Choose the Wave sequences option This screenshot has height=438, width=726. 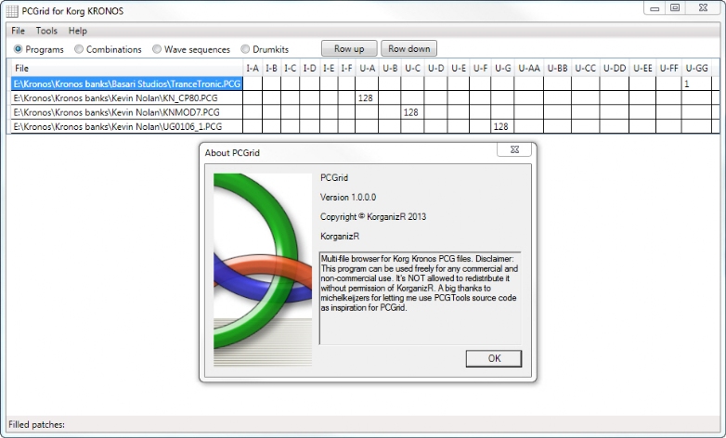(157, 49)
